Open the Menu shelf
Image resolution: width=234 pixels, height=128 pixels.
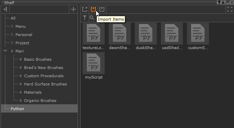coord(21,26)
